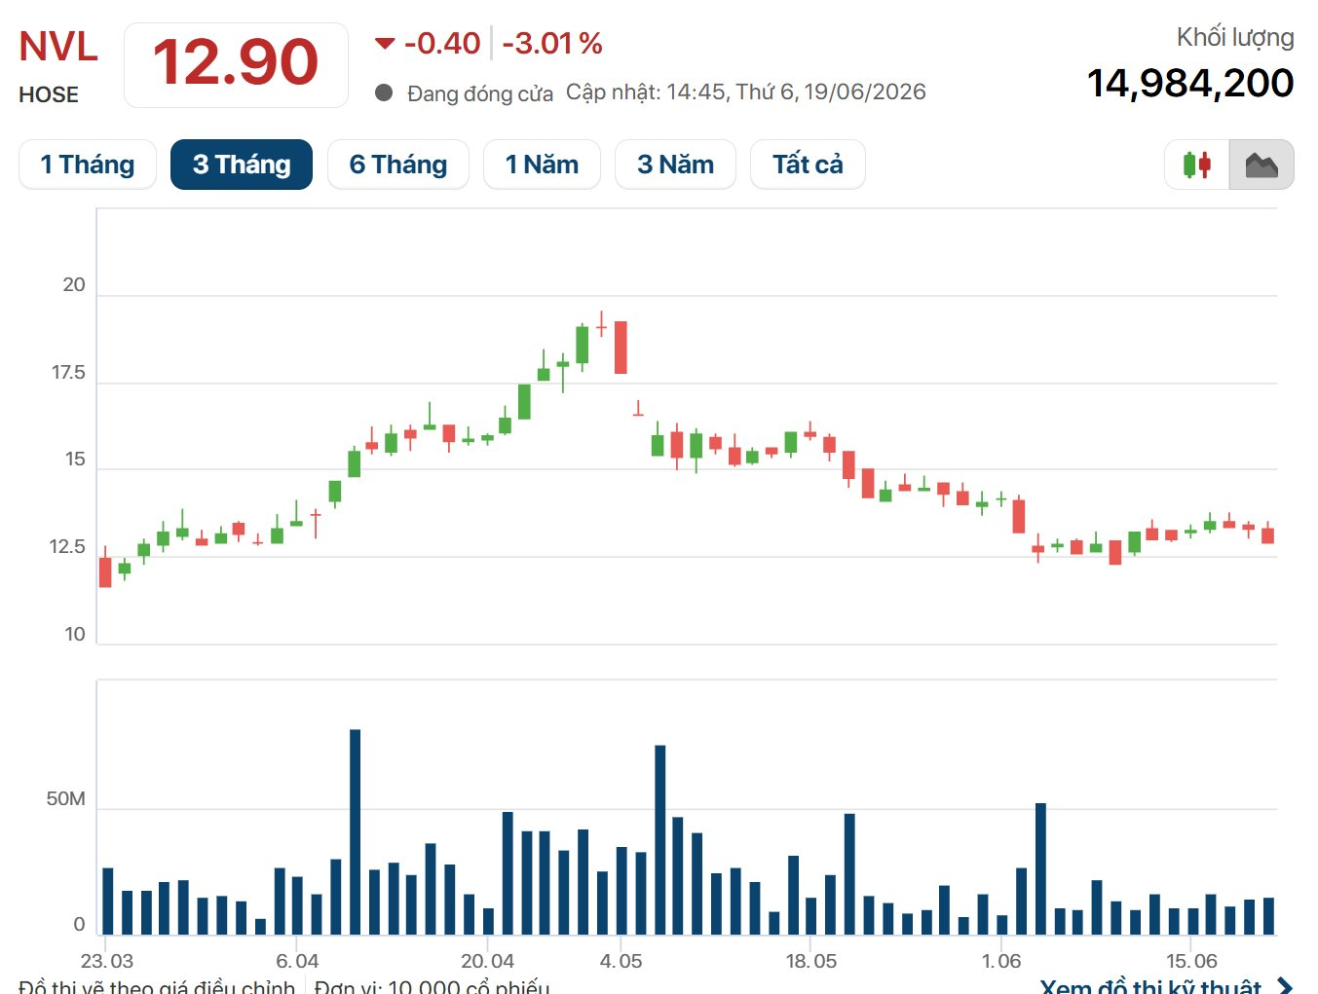1318x994 pixels.
Task: Select the 3 Tháng time range
Action: click(x=242, y=165)
